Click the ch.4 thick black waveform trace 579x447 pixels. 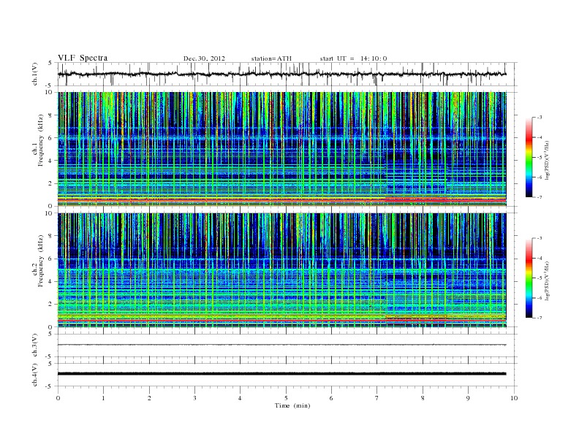click(282, 374)
